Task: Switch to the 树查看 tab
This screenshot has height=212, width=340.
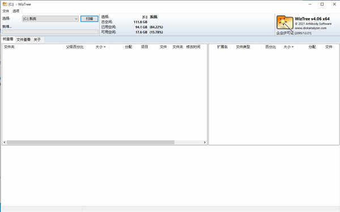Action: coord(8,39)
